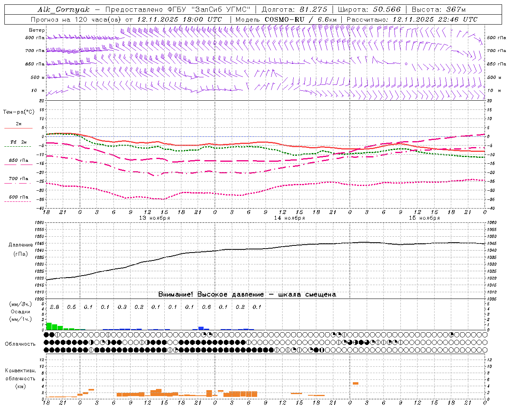
Task: Click the tallest blue precipitation bar
Action: tap(201, 328)
